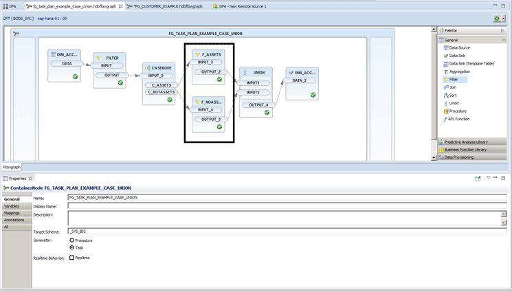Expand the Business Function Library drawer
The width and height of the screenshot is (512, 292).
coord(465,149)
